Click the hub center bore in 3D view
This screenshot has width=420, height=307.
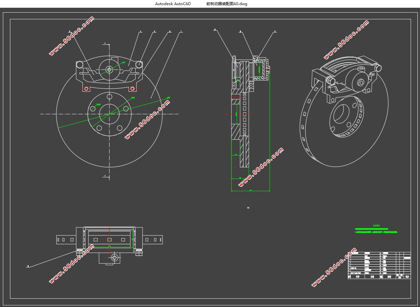tap(341, 113)
